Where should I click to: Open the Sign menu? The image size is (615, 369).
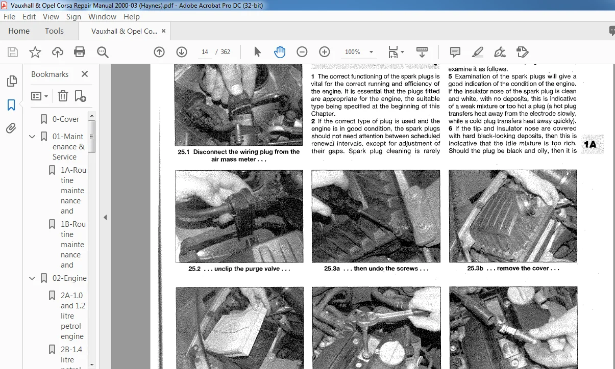tap(73, 16)
